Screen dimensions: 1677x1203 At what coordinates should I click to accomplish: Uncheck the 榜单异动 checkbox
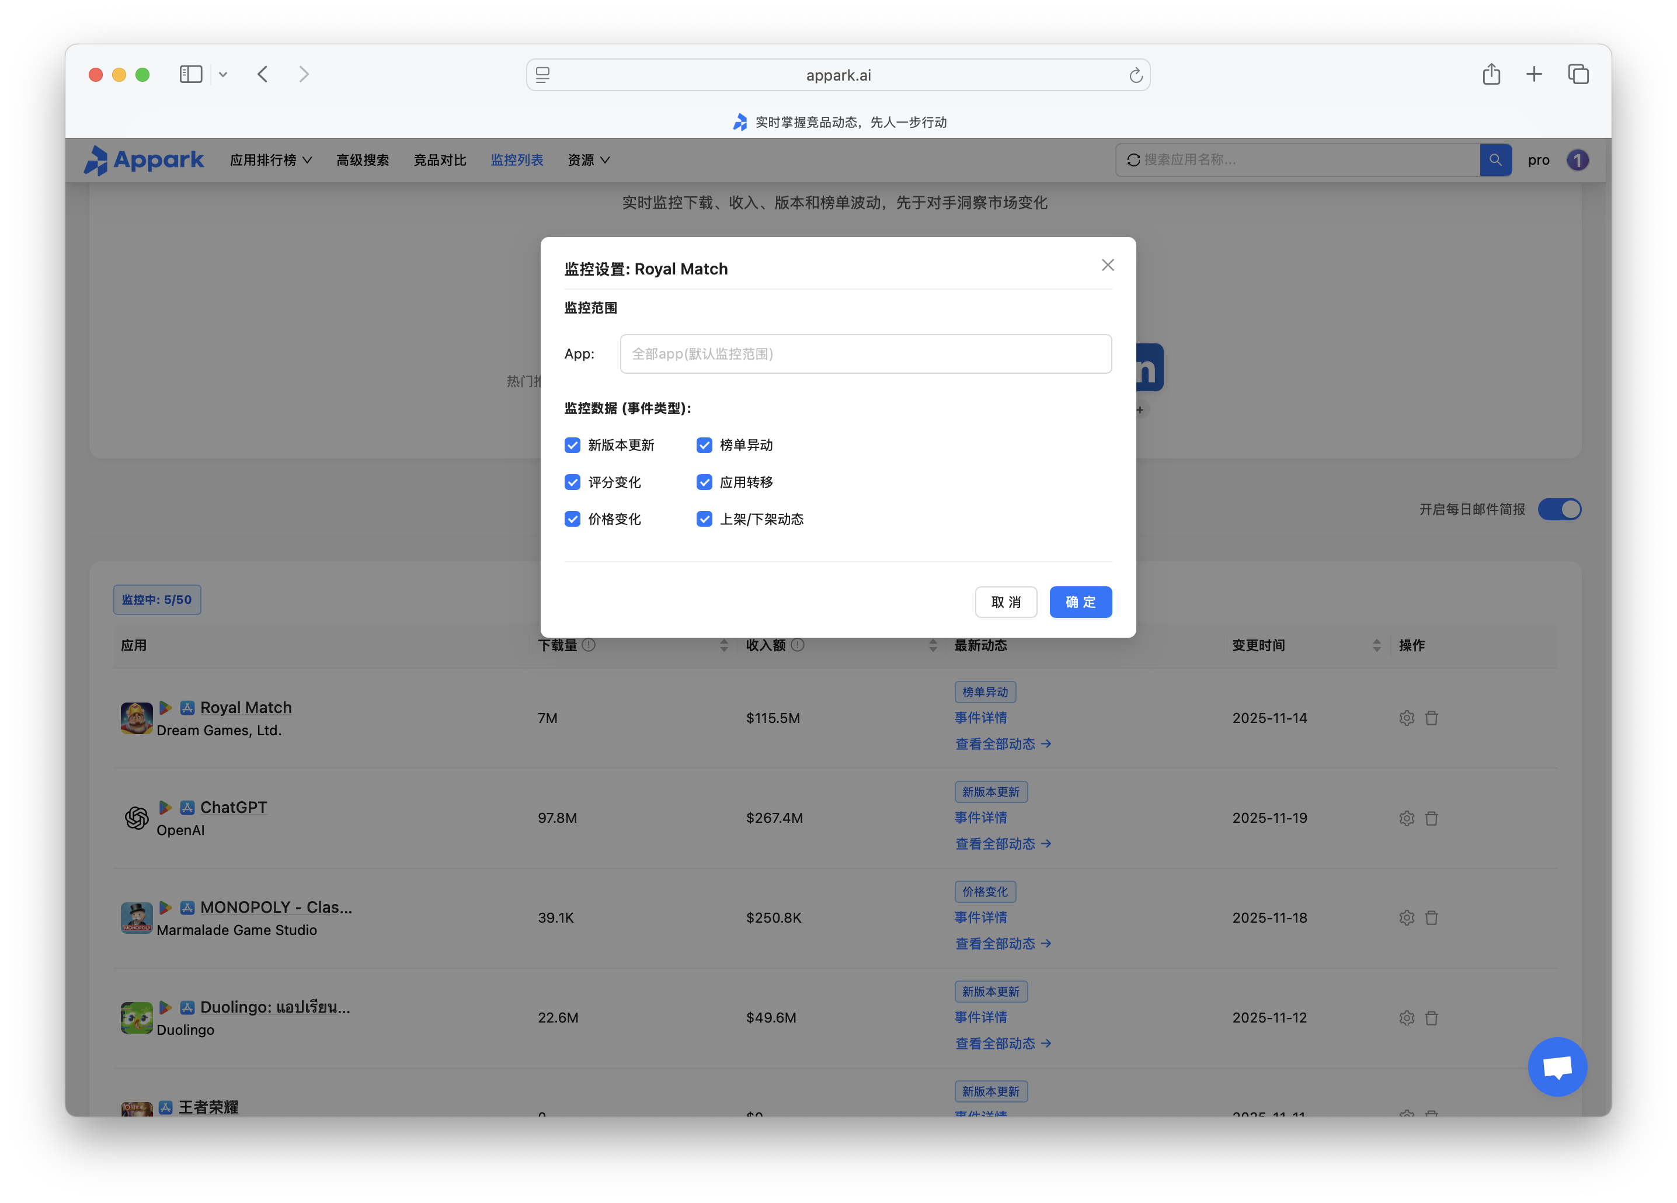[x=704, y=445]
